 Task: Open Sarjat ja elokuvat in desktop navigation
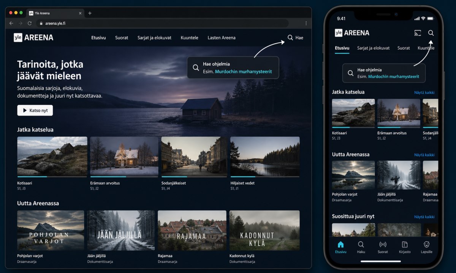(x=154, y=38)
